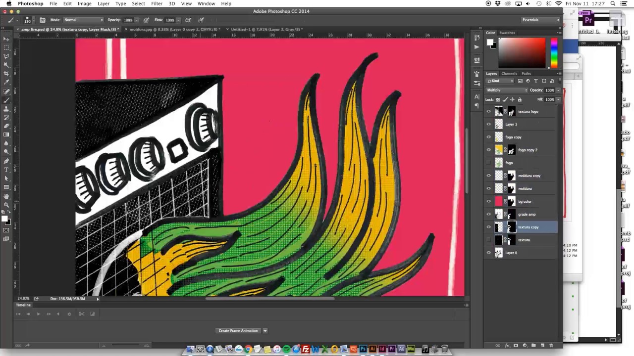Viewport: 634px width, 356px height.
Task: Select the Rectangular Marquee tool
Action: (6, 48)
